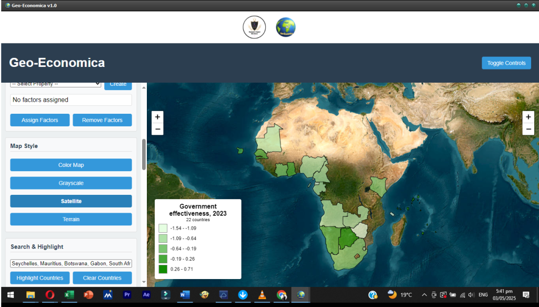The height and width of the screenshot is (307, 539).
Task: Switch map style to Grayscale
Action: point(71,183)
